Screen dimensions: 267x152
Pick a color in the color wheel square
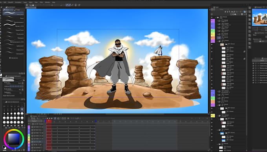pyautogui.click(x=14, y=139)
